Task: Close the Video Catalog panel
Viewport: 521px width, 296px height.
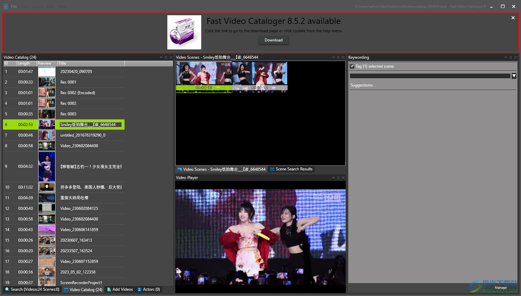Action: pos(171,57)
